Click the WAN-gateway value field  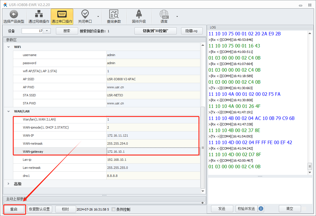tap(153, 152)
